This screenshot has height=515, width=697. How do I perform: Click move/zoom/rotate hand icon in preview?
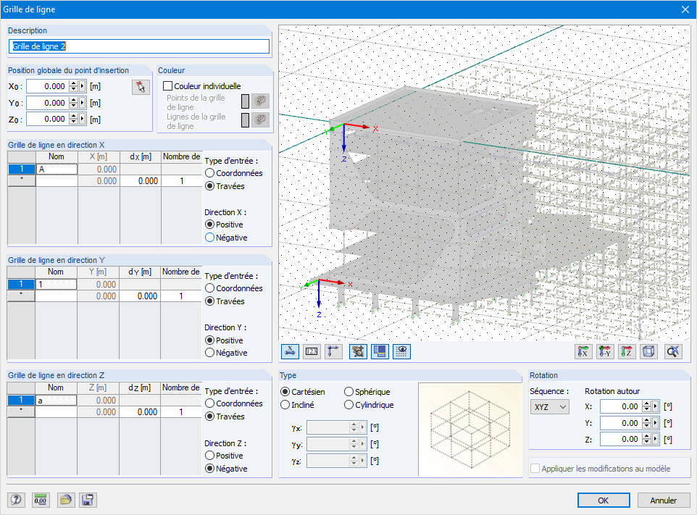pos(358,351)
